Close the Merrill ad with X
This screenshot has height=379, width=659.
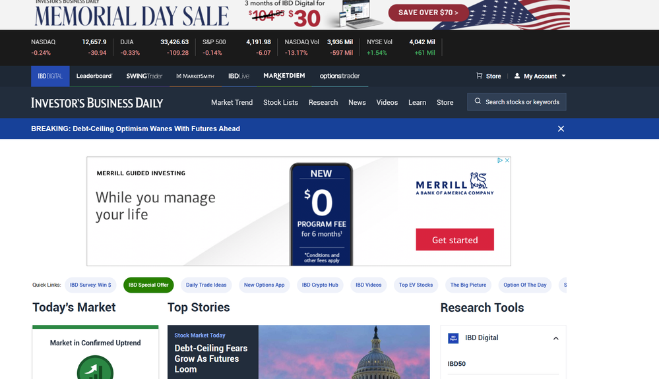point(507,160)
